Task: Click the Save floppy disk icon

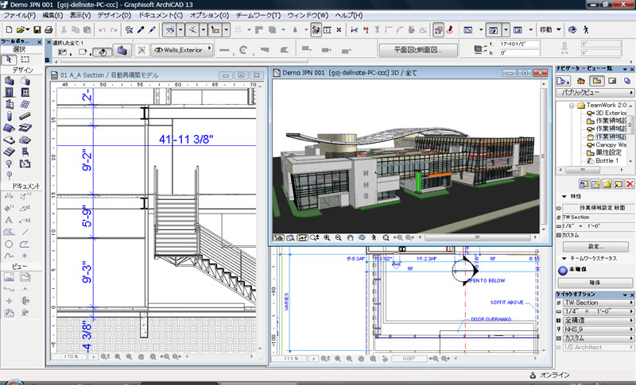Action: coord(37,29)
